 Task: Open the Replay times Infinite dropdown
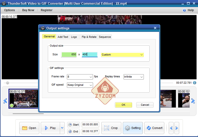pos(134,77)
